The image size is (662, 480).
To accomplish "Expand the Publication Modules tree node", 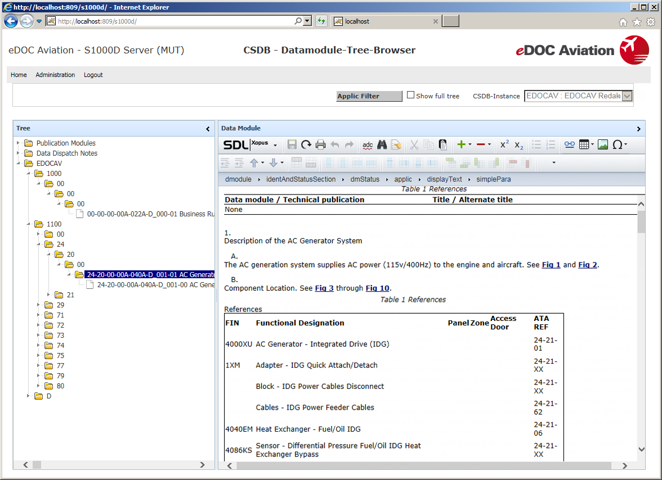I will point(18,143).
